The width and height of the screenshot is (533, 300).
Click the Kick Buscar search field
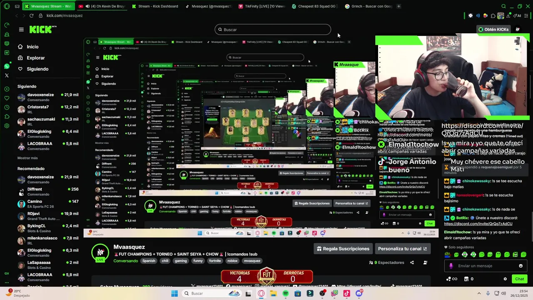point(273,30)
